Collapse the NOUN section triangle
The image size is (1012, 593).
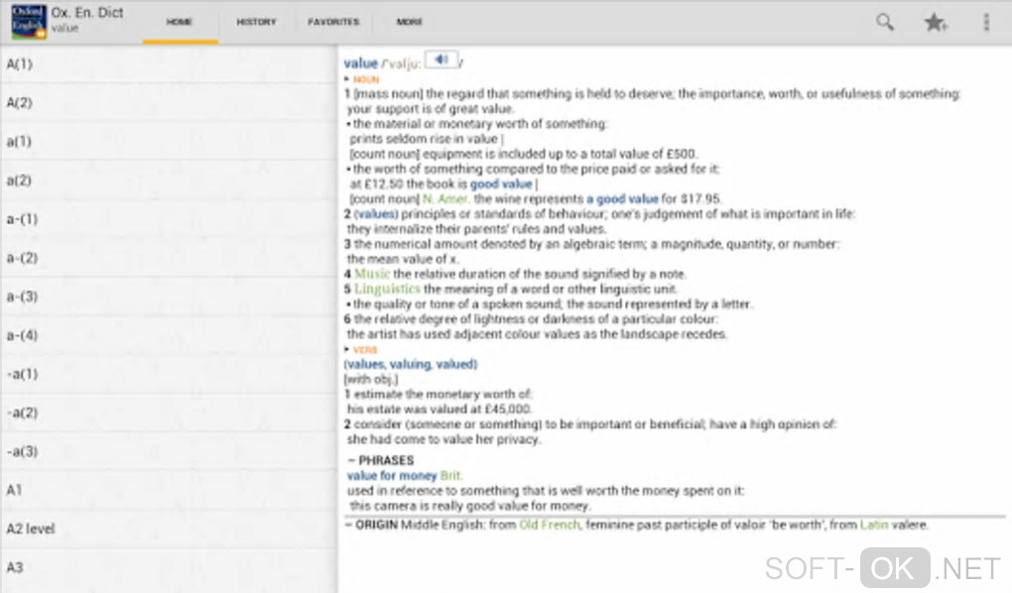346,78
